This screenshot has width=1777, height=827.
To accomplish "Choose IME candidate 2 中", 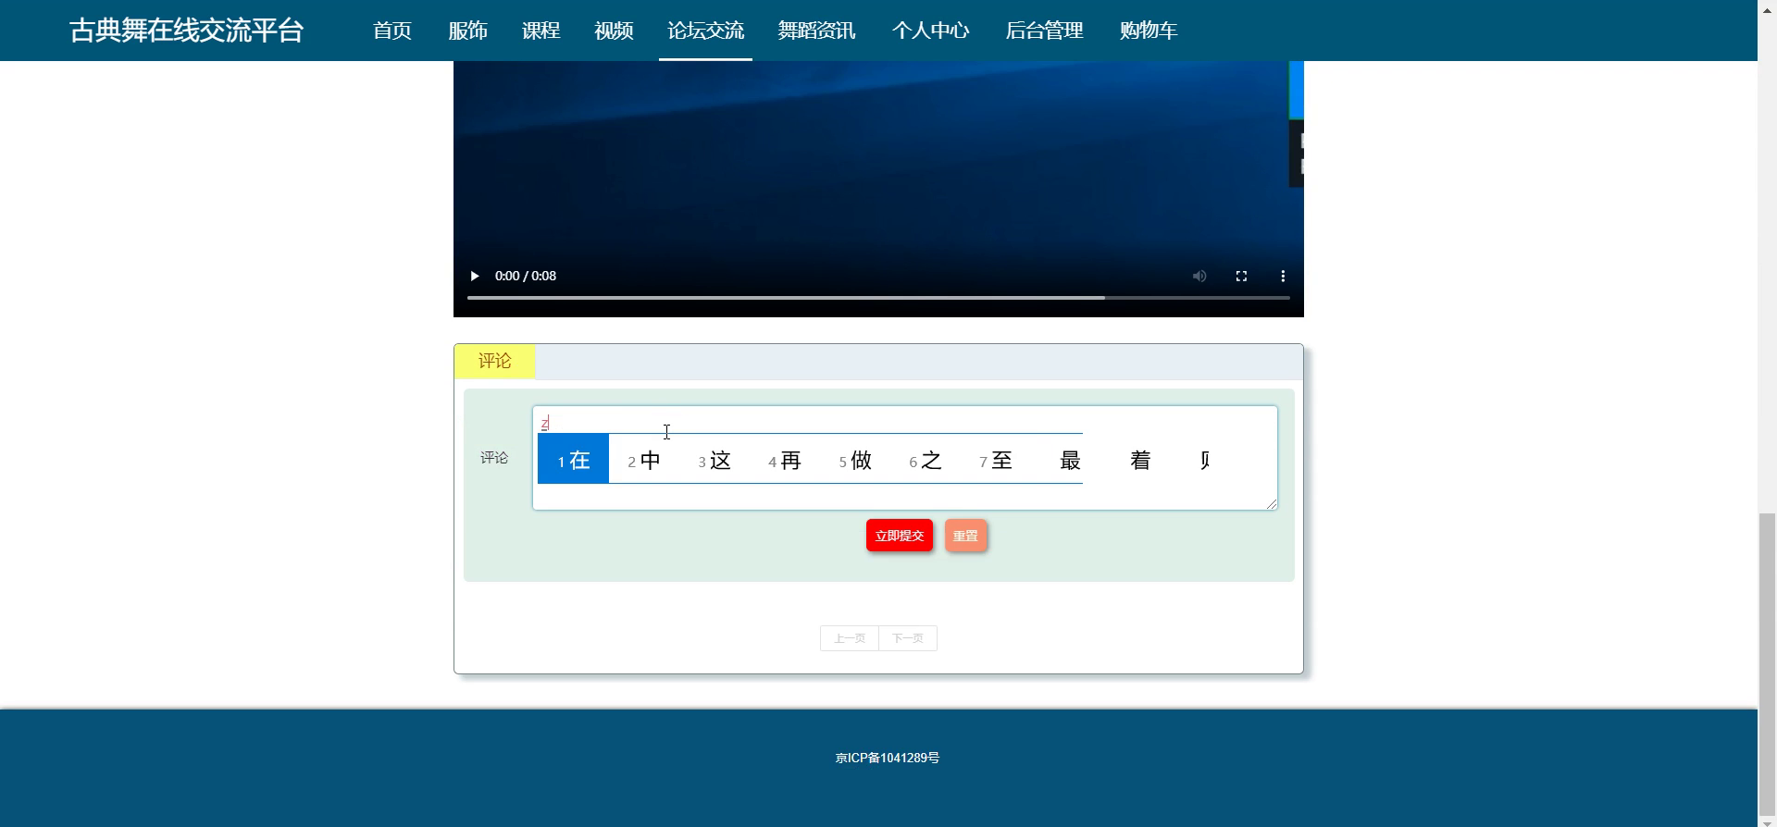I will click(644, 460).
